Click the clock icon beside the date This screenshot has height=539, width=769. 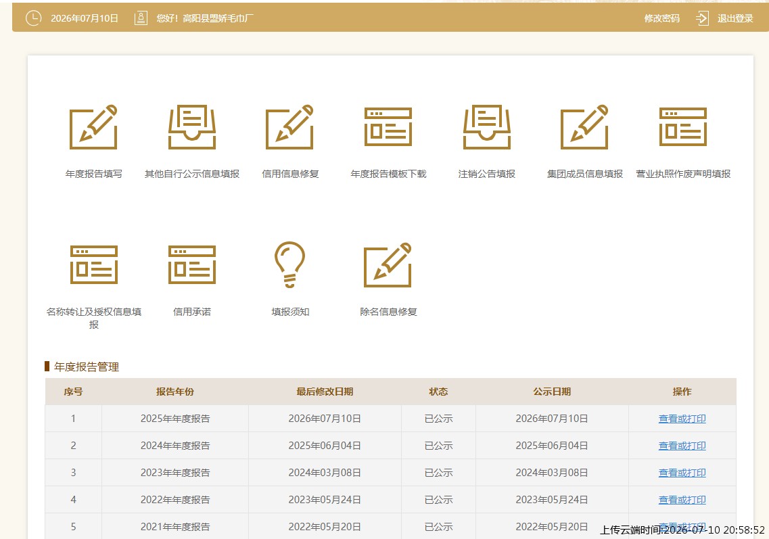click(x=33, y=19)
